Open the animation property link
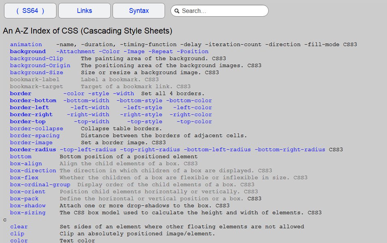This screenshot has width=387, height=243. click(26, 44)
